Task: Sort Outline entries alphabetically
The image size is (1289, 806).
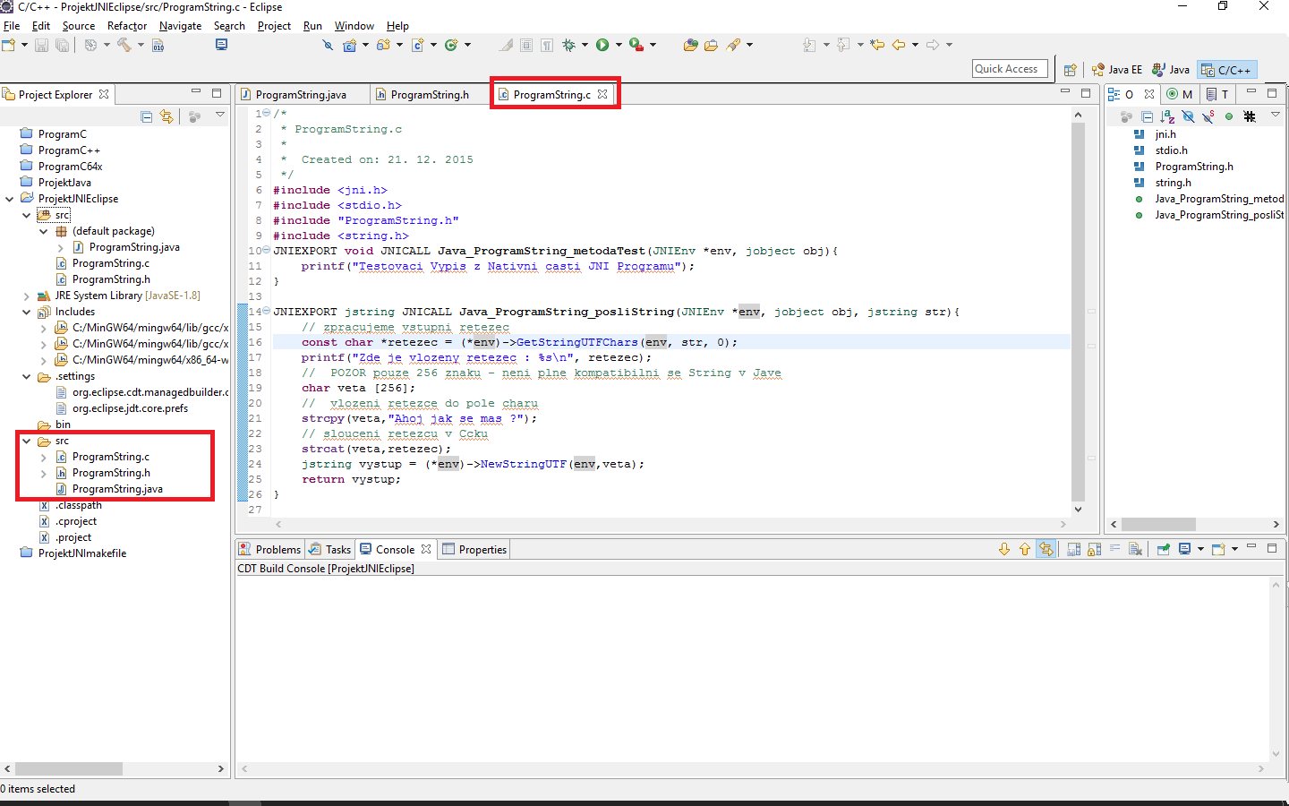Action: (x=1167, y=116)
